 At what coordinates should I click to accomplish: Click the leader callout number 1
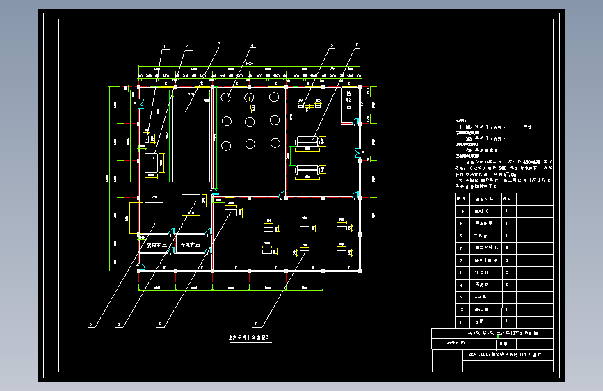coord(165,47)
